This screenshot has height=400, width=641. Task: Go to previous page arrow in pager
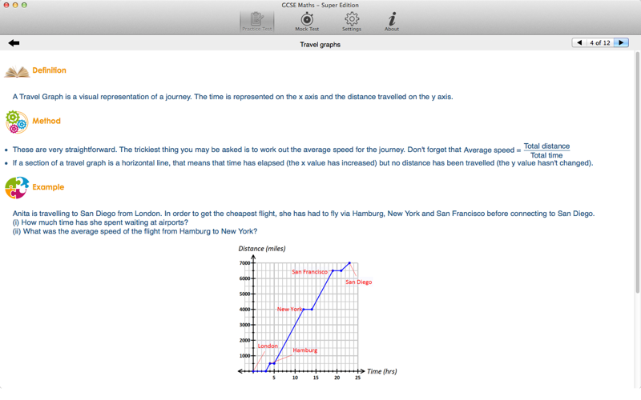tap(579, 42)
